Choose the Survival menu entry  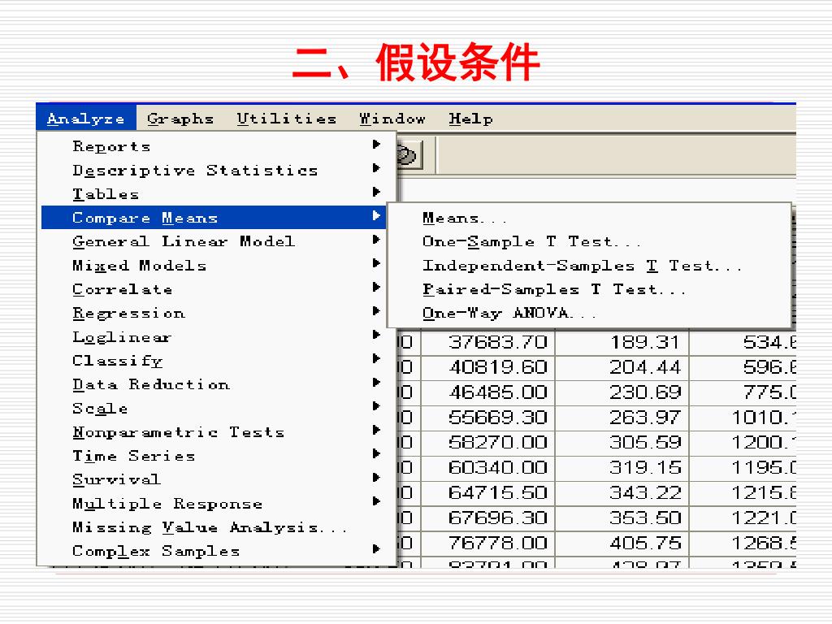212,479
